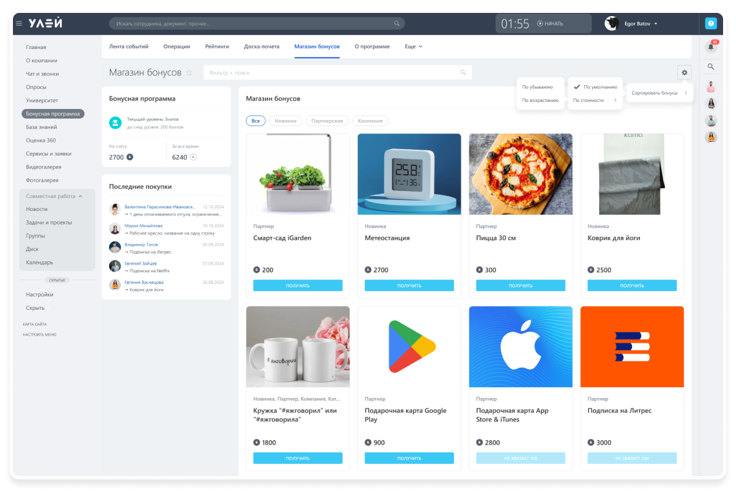This screenshot has height=491, width=736.
Task: Toggle the Компания filter chip
Action: 370,121
